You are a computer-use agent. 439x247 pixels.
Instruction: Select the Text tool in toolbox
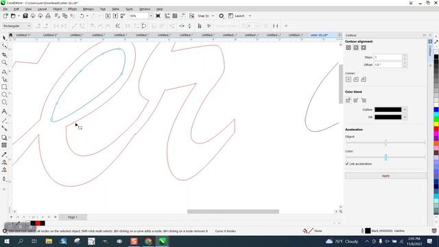coord(4,111)
